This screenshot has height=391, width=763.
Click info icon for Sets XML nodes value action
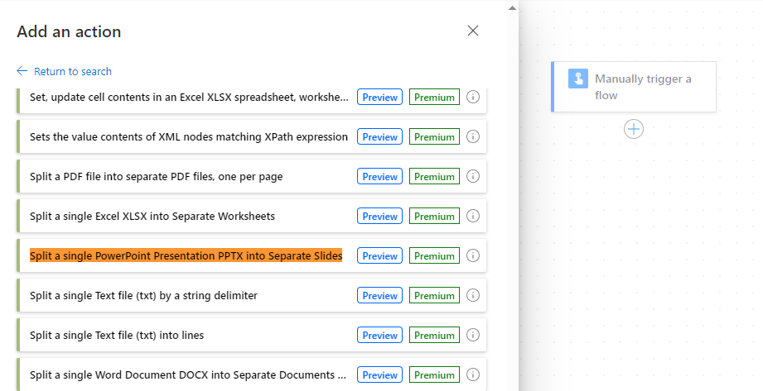472,136
